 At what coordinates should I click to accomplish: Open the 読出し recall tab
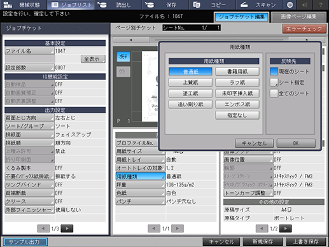pos(118,4)
